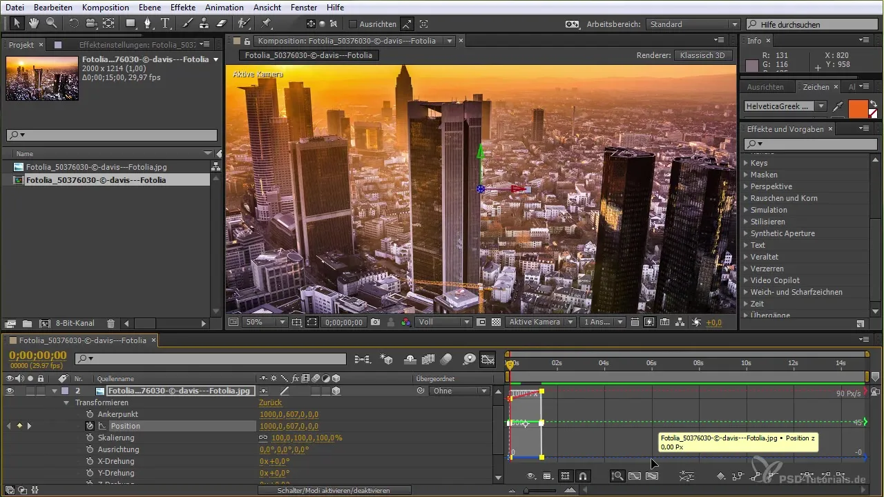
Task: Click the exposure value +0,0
Action: pos(714,322)
